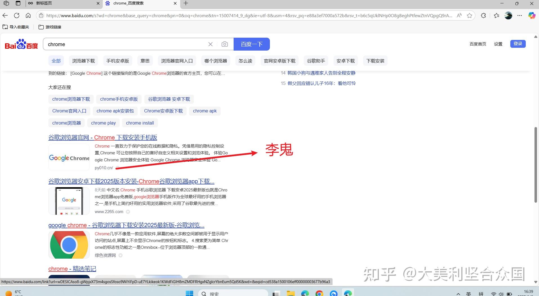Open result google chrome 谷歌浏览器下载安装2025最新版
The image size is (539, 296).
[x=126, y=225]
